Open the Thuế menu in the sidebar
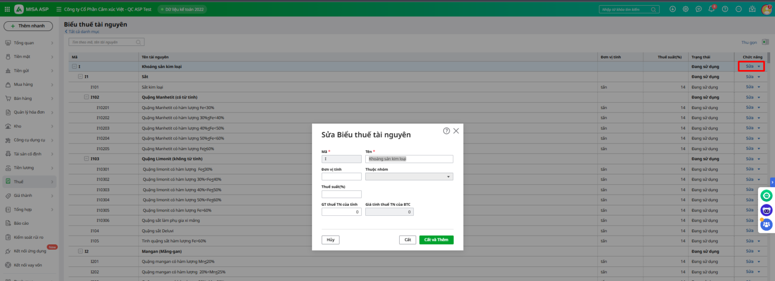This screenshot has width=775, height=281. click(x=18, y=182)
